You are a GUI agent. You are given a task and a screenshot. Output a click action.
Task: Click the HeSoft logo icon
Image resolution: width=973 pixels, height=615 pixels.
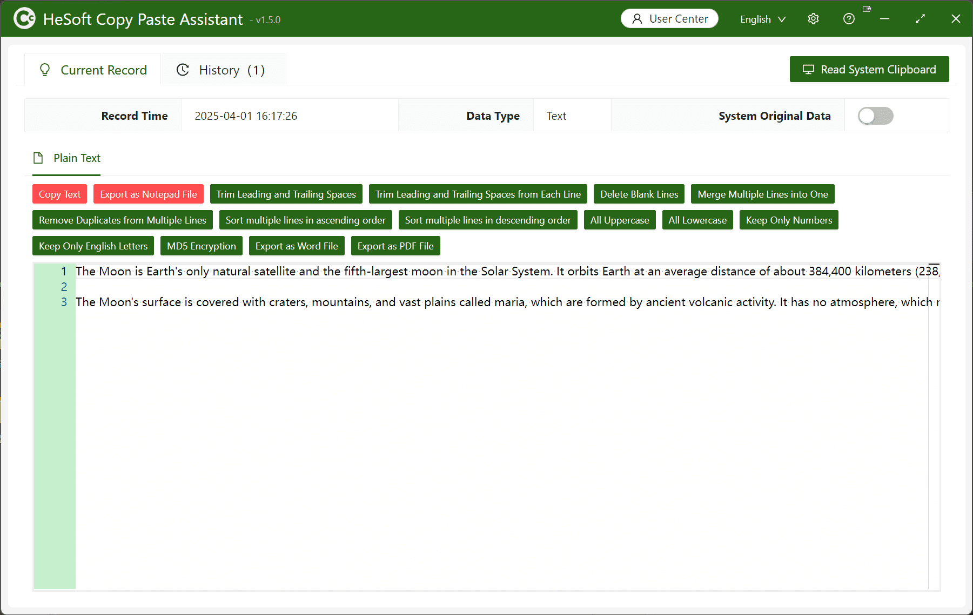click(x=24, y=18)
